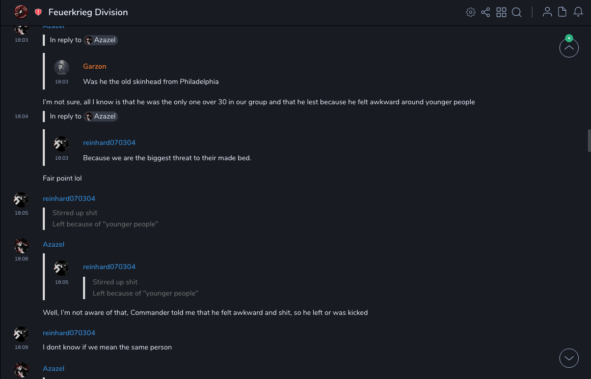Click the share room icon

486,12
